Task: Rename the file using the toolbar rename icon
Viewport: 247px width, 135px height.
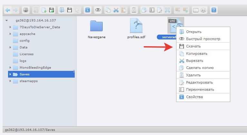Action: point(152,10)
